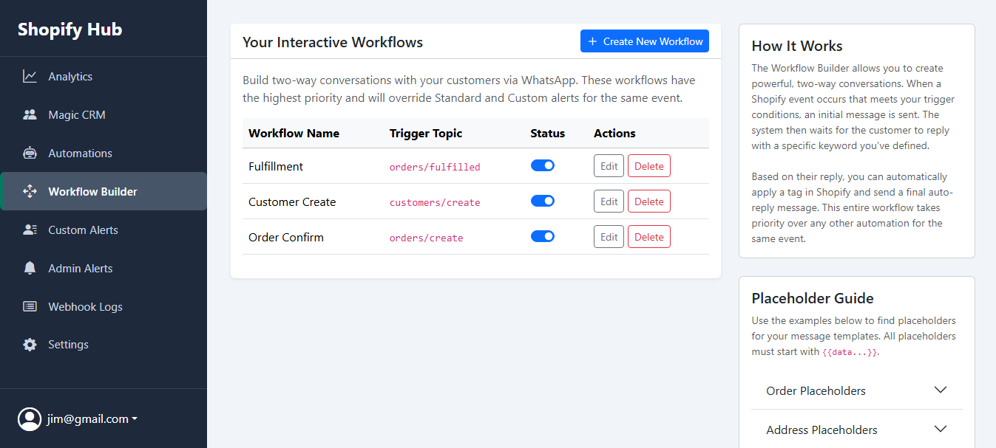Go to Magic CRM
This screenshot has height=448, width=996.
click(x=104, y=115)
